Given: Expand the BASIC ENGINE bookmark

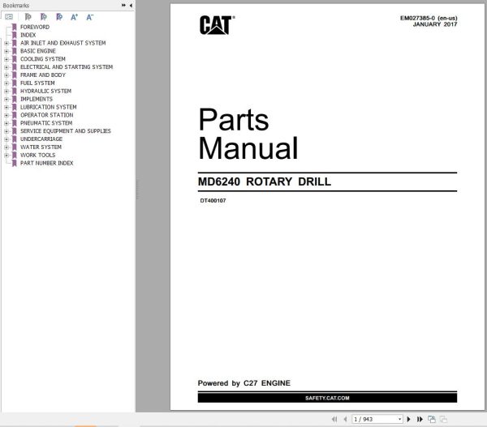Looking at the screenshot, I should coord(6,51).
